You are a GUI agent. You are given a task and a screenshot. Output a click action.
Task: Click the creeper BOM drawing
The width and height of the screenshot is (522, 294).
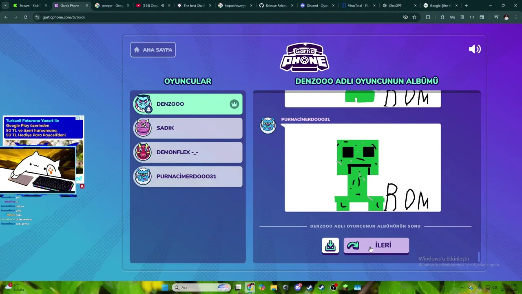(363, 168)
